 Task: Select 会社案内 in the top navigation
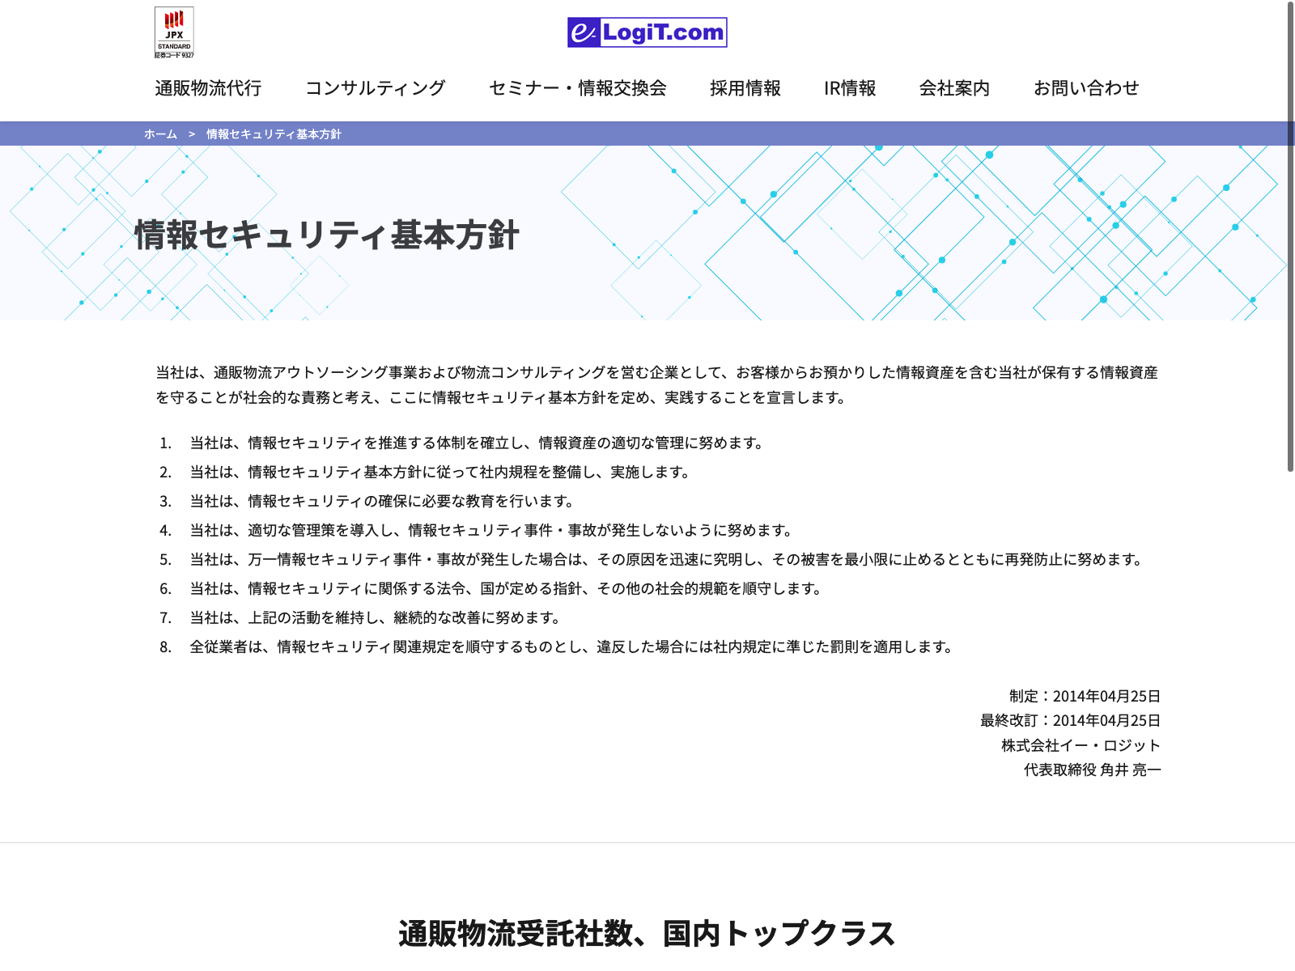coord(954,88)
